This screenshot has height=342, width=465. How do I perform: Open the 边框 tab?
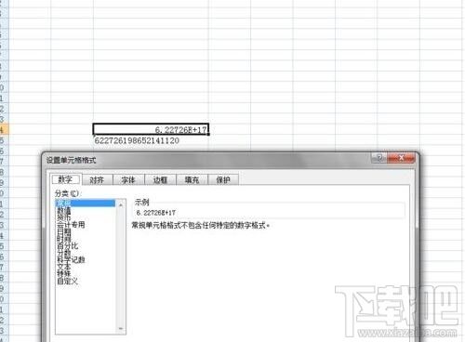click(160, 179)
